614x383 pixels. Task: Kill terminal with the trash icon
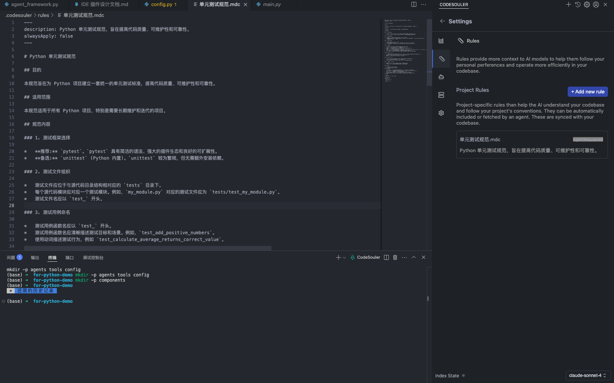coord(395,257)
